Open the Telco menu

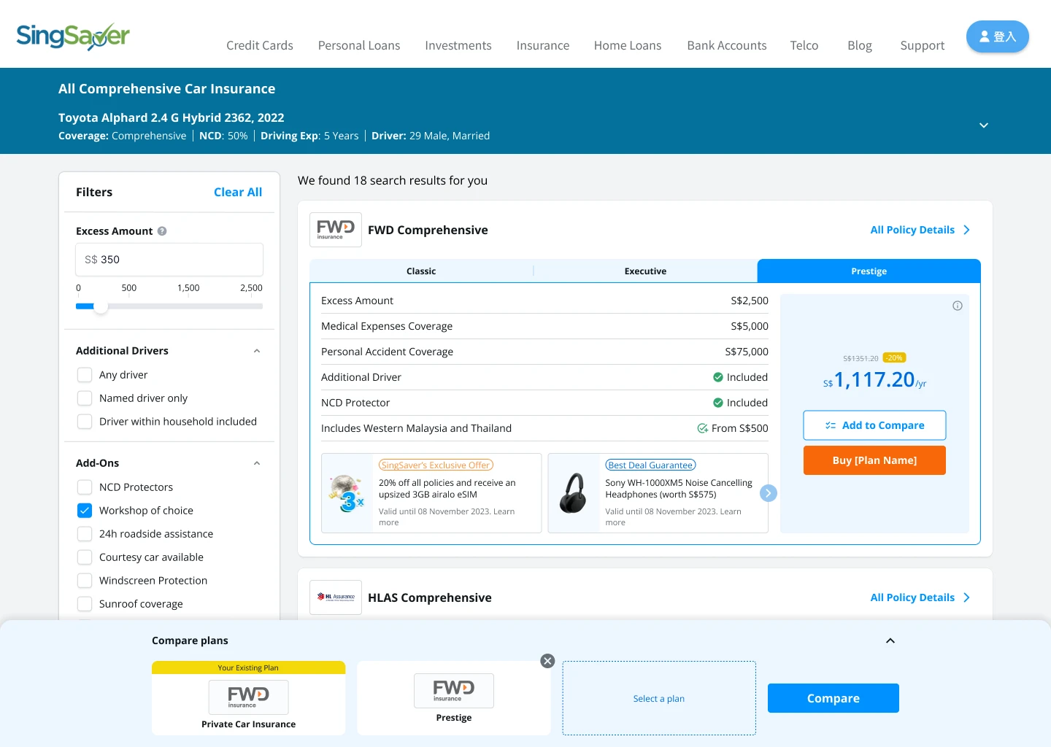point(804,45)
